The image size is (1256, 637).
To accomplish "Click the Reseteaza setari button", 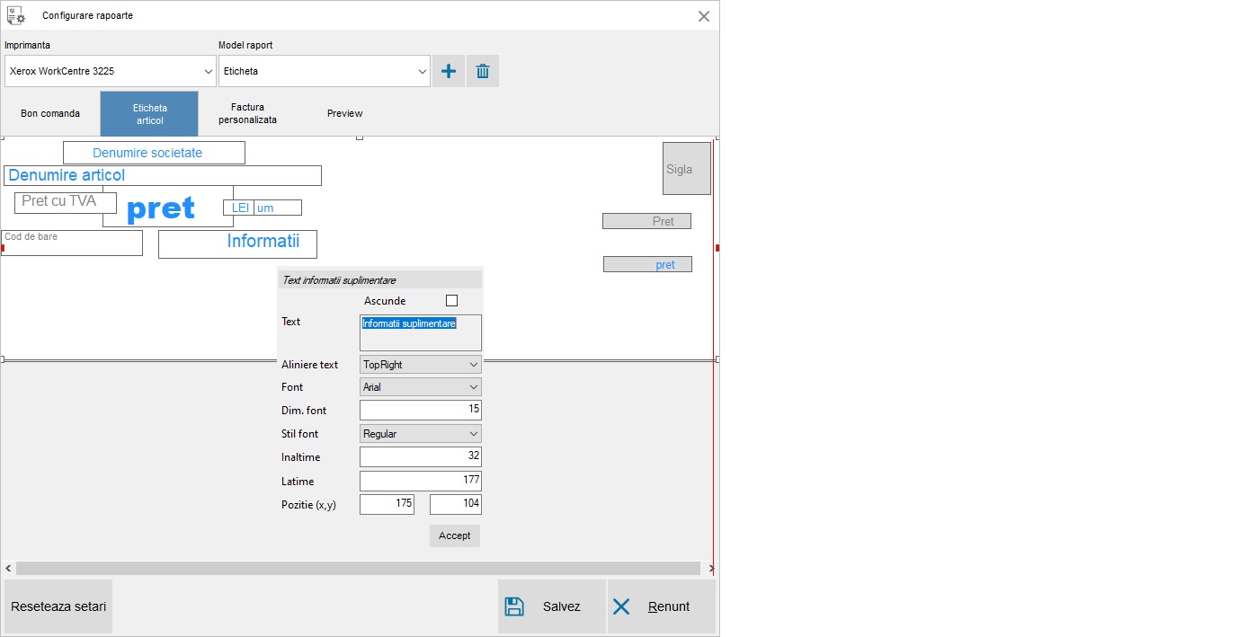I will 58,606.
